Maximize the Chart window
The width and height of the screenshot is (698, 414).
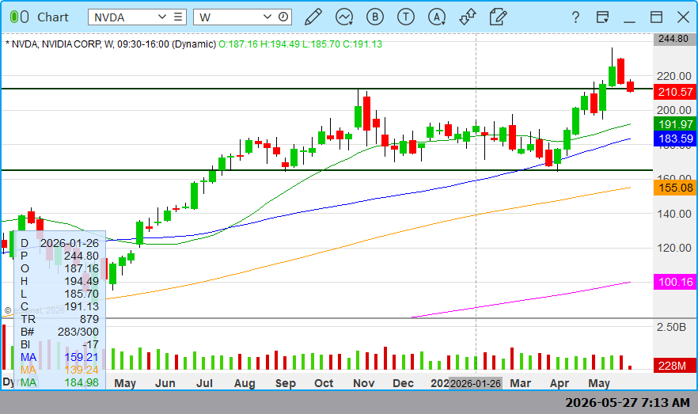tap(656, 17)
